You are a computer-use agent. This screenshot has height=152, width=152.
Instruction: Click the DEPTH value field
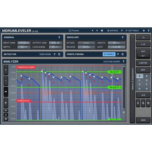click(24, 47)
